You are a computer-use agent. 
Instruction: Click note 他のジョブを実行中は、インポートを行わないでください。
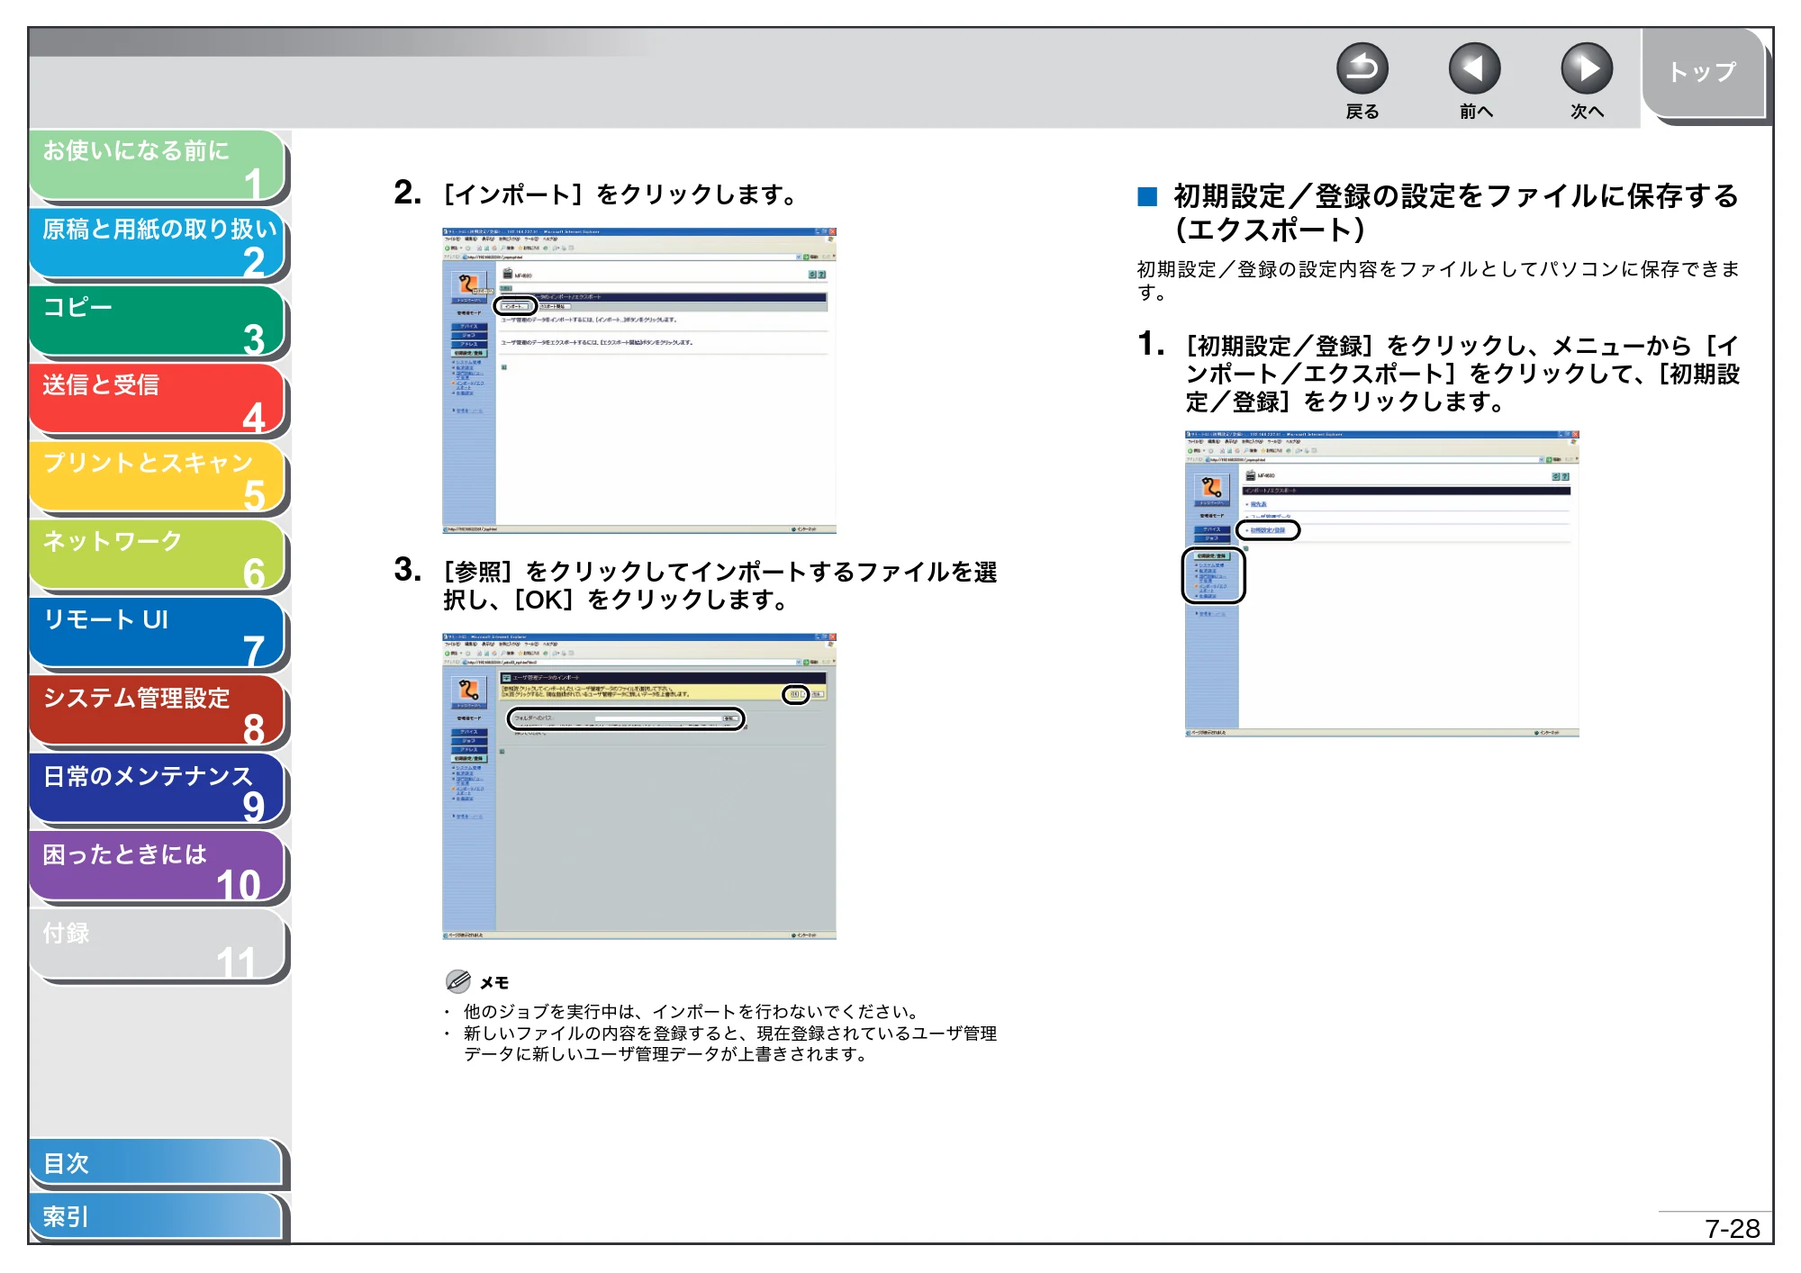[691, 1012]
